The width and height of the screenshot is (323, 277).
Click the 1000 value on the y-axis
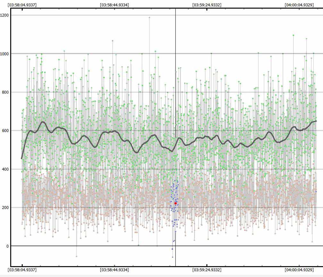pos(5,54)
